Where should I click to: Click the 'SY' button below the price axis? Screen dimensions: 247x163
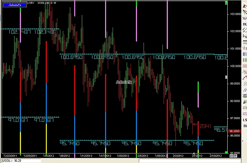click(x=231, y=156)
